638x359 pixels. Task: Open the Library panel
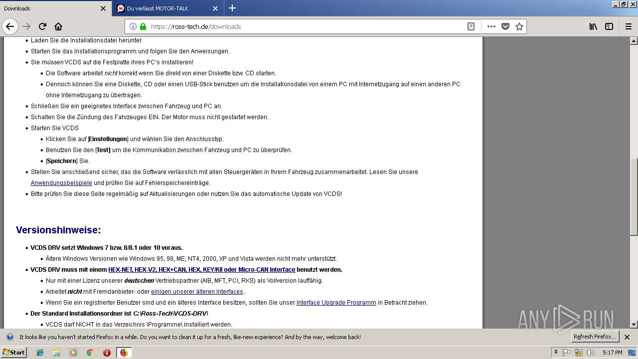tap(593, 26)
